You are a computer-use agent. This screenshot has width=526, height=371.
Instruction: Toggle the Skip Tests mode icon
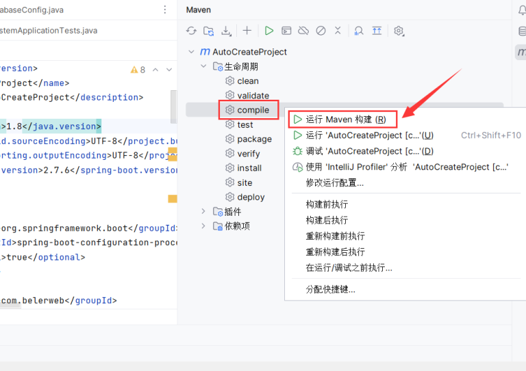point(321,31)
